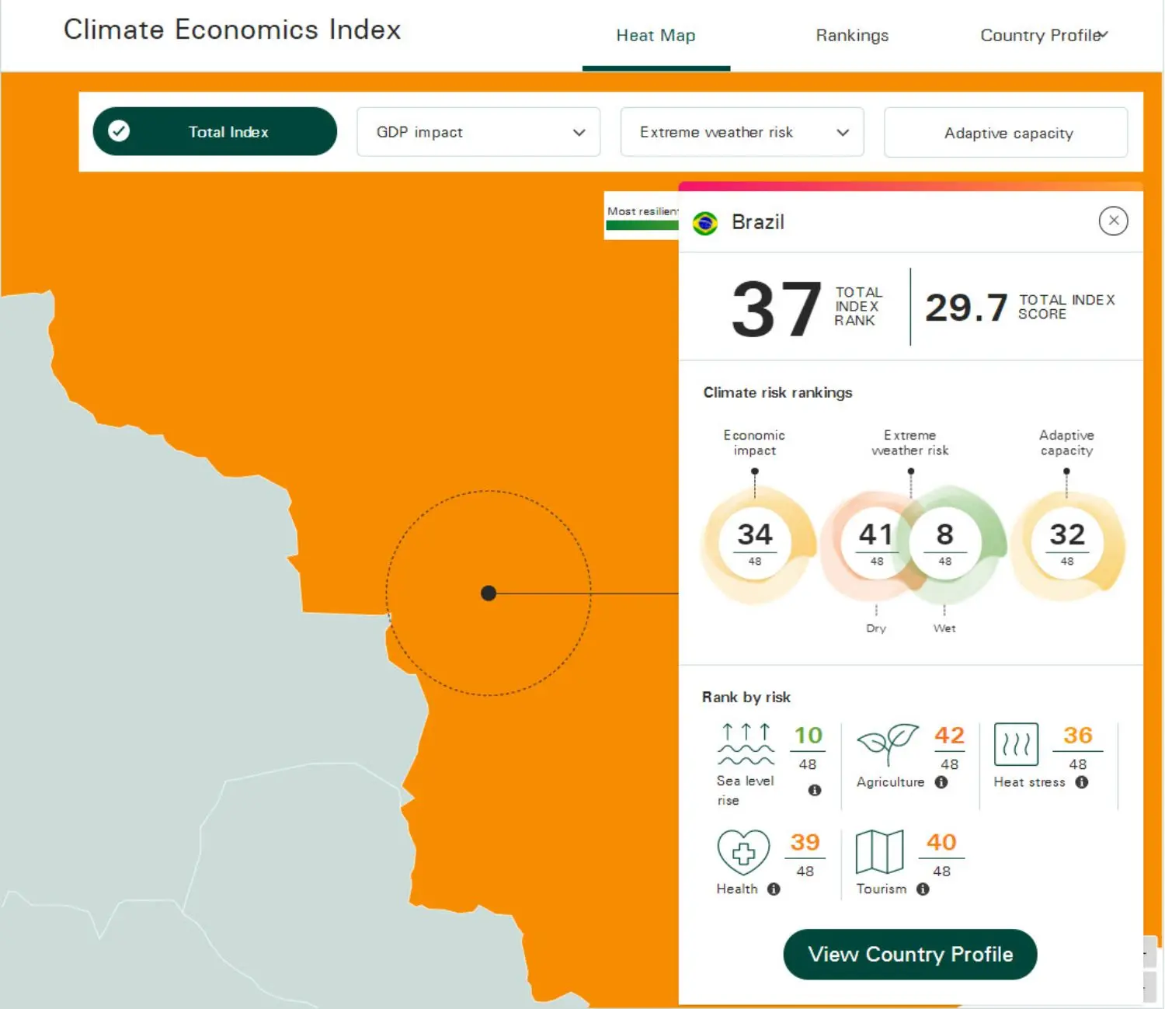Screen dimensions: 1165x1009
Task: Click the Sea level rise waves icon
Action: coord(745,744)
